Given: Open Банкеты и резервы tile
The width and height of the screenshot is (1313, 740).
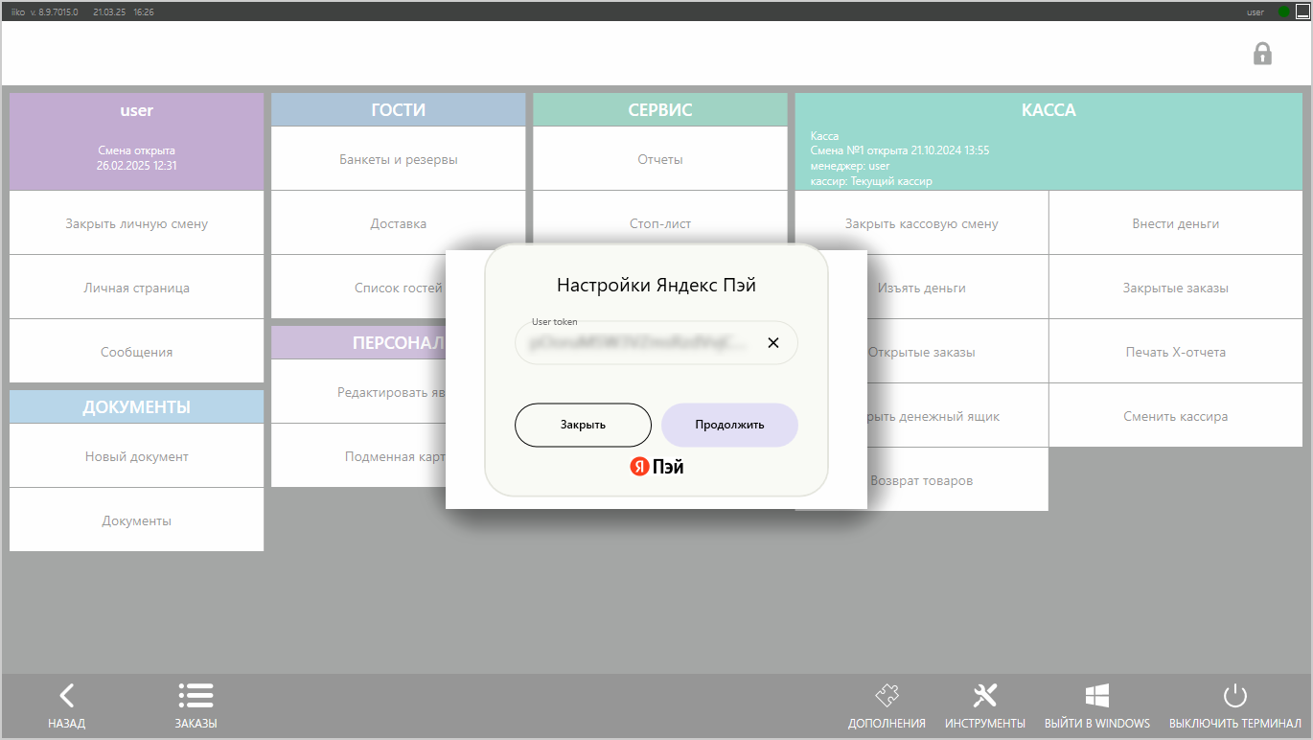Looking at the screenshot, I should tap(398, 159).
